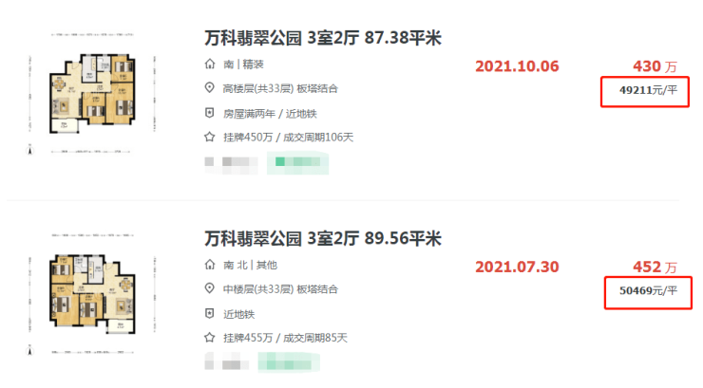Screen dimensions: 703x388
Task: Click the location pin icon beside 中楼层(共33层)
Action: click(210, 288)
